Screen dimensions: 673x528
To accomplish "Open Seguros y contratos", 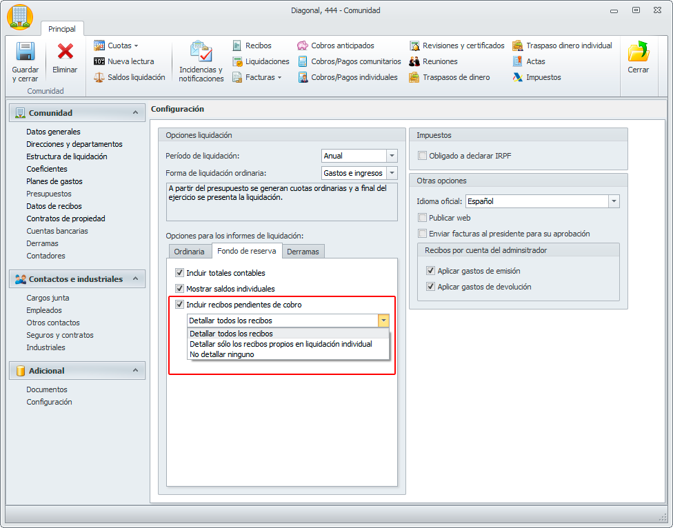I will (60, 335).
